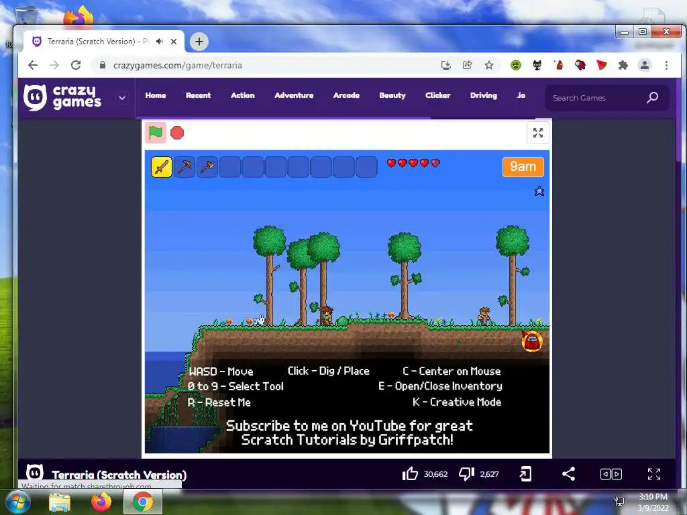687x515 pixels.
Task: Dislike the game with thumbs down
Action: 467,474
